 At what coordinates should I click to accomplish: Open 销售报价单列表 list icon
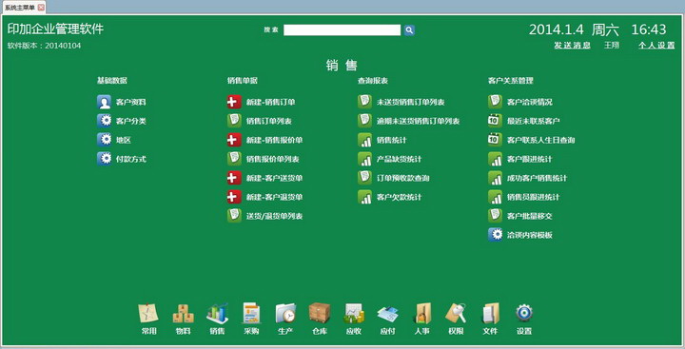pyautogui.click(x=234, y=159)
